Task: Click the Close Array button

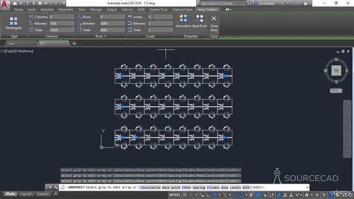Action: coord(214,23)
